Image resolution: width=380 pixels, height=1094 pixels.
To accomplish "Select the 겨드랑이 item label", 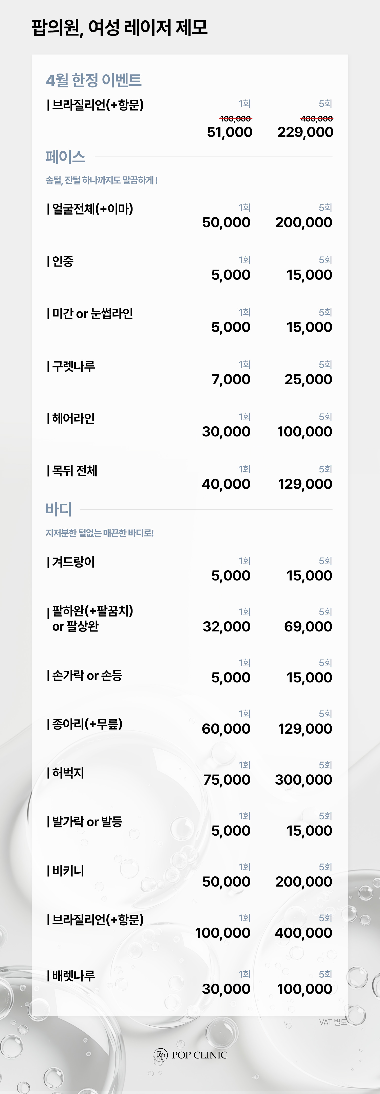I will pos(71,562).
